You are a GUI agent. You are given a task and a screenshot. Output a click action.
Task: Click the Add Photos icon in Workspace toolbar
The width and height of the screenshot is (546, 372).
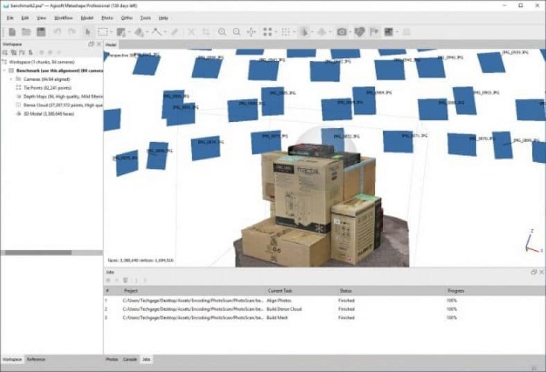click(x=14, y=53)
